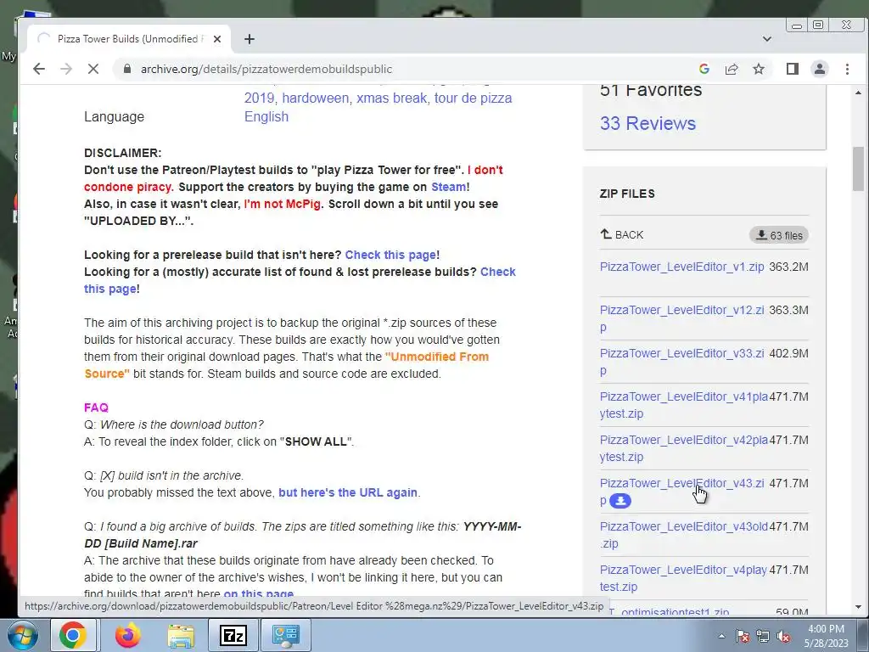Screen dimensions: 869x652
Task: Click the archive.org address bar URL
Action: pyautogui.click(x=266, y=69)
